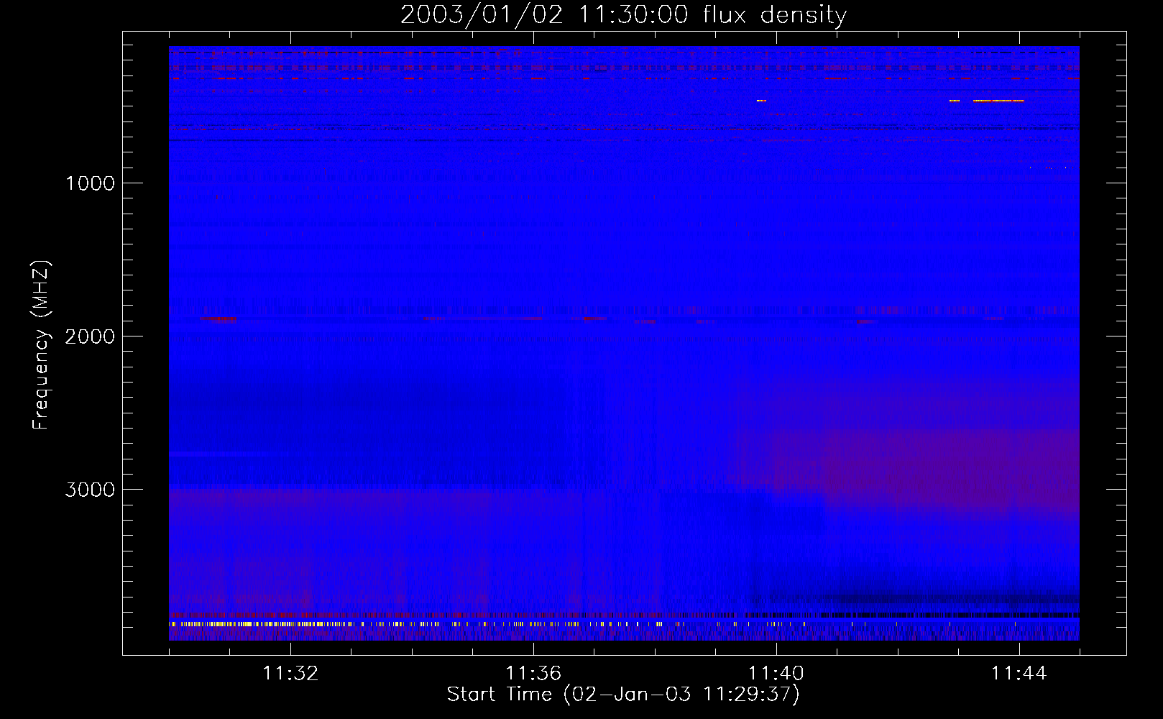The height and width of the screenshot is (719, 1163).
Task: Click the '11:44' time tick label
Action: click(1019, 674)
